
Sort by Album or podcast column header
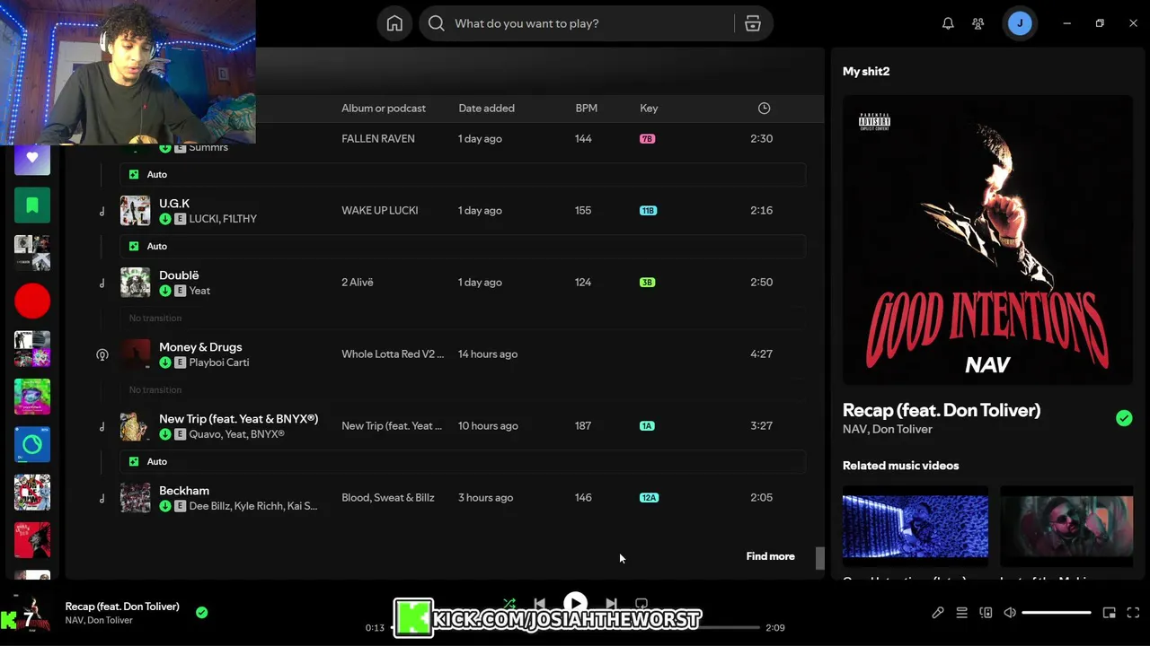(384, 108)
